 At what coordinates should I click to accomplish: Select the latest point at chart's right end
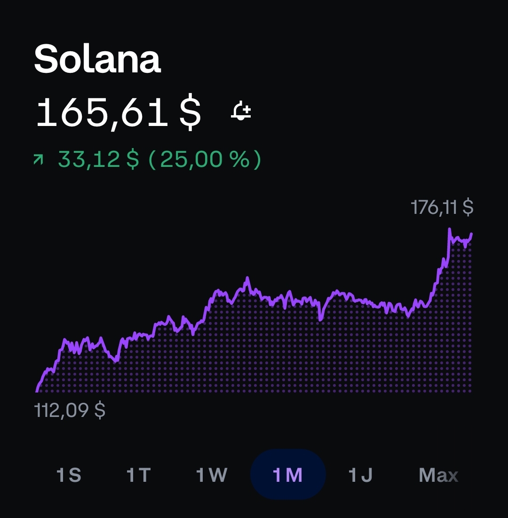click(x=471, y=234)
